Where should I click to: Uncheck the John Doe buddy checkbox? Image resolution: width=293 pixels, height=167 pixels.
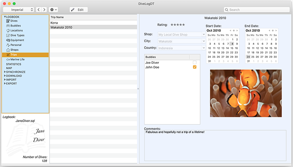pos(194,67)
